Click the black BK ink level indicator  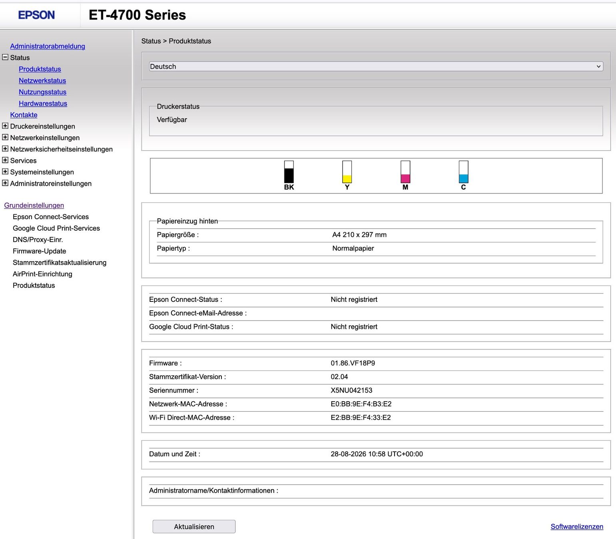click(x=289, y=172)
